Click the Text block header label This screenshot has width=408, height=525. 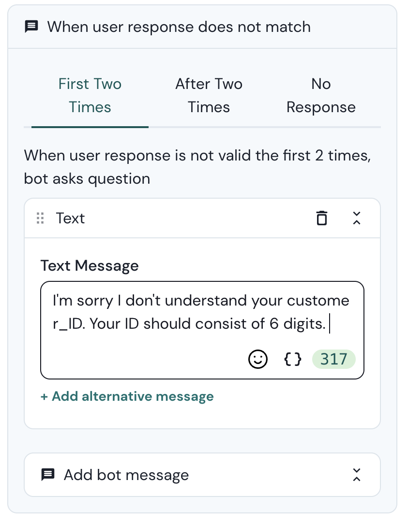(x=70, y=218)
